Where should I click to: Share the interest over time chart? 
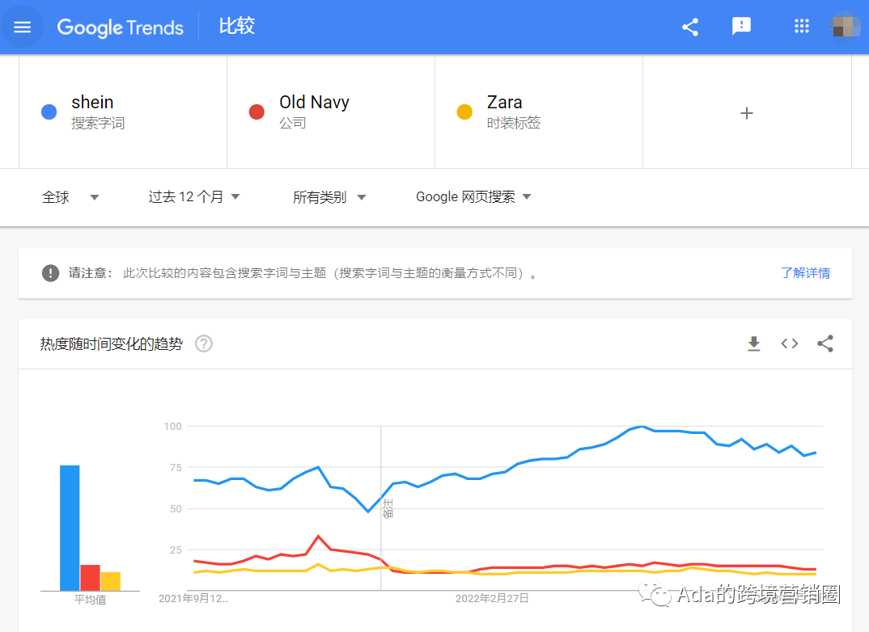(x=825, y=344)
